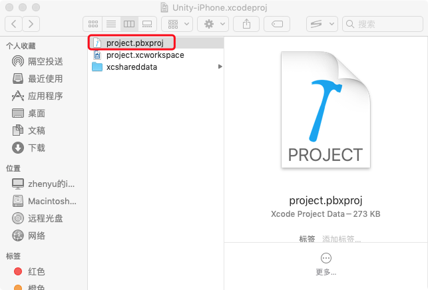The image size is (428, 290).
Task: Switch to list view mode
Action: click(x=111, y=24)
